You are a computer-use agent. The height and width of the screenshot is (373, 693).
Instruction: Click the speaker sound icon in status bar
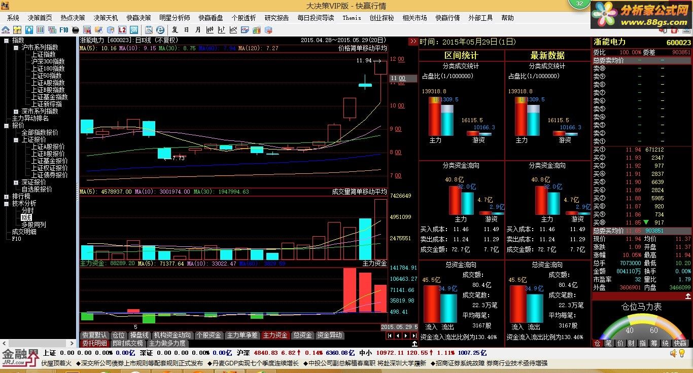click(x=674, y=353)
